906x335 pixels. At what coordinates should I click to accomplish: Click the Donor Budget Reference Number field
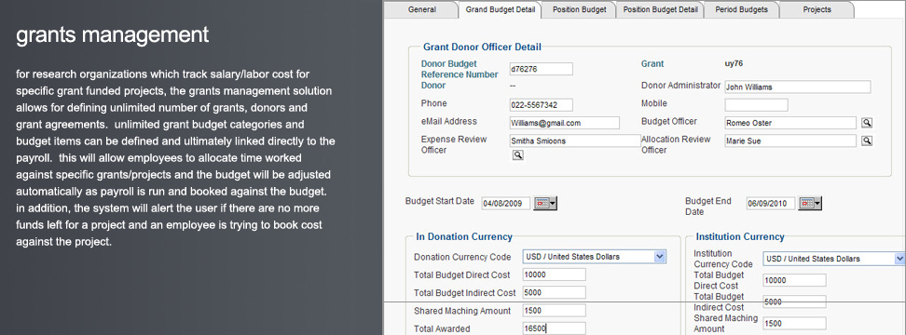541,69
